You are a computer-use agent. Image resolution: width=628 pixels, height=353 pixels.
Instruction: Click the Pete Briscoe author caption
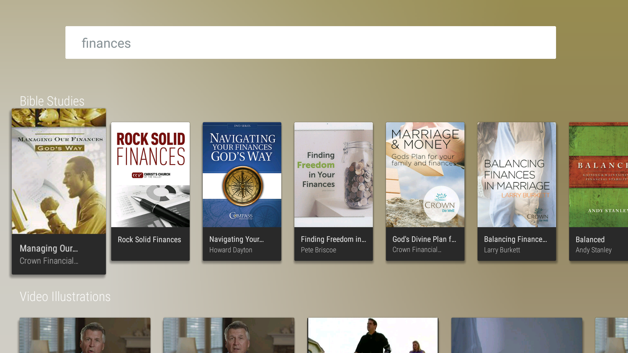click(319, 250)
